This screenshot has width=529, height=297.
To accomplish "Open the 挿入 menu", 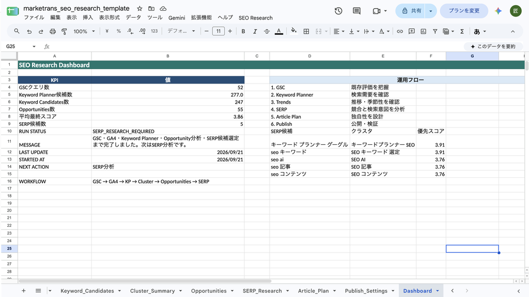I will coord(88,18).
